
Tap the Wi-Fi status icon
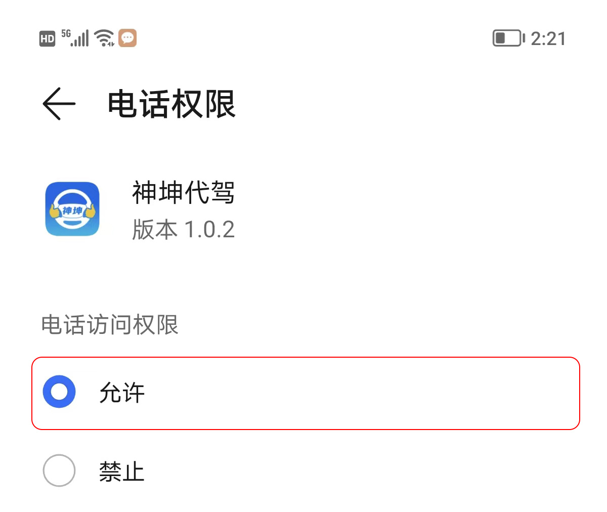105,38
